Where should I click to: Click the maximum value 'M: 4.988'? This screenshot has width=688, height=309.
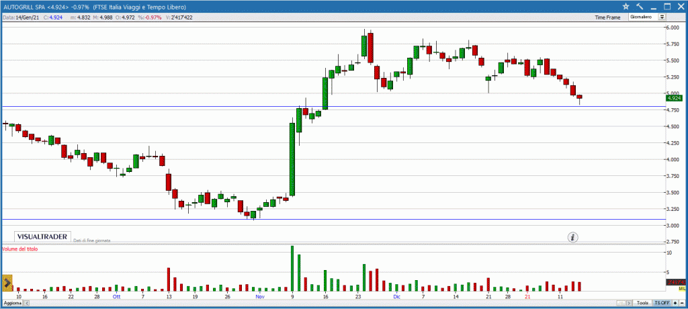tap(103, 17)
